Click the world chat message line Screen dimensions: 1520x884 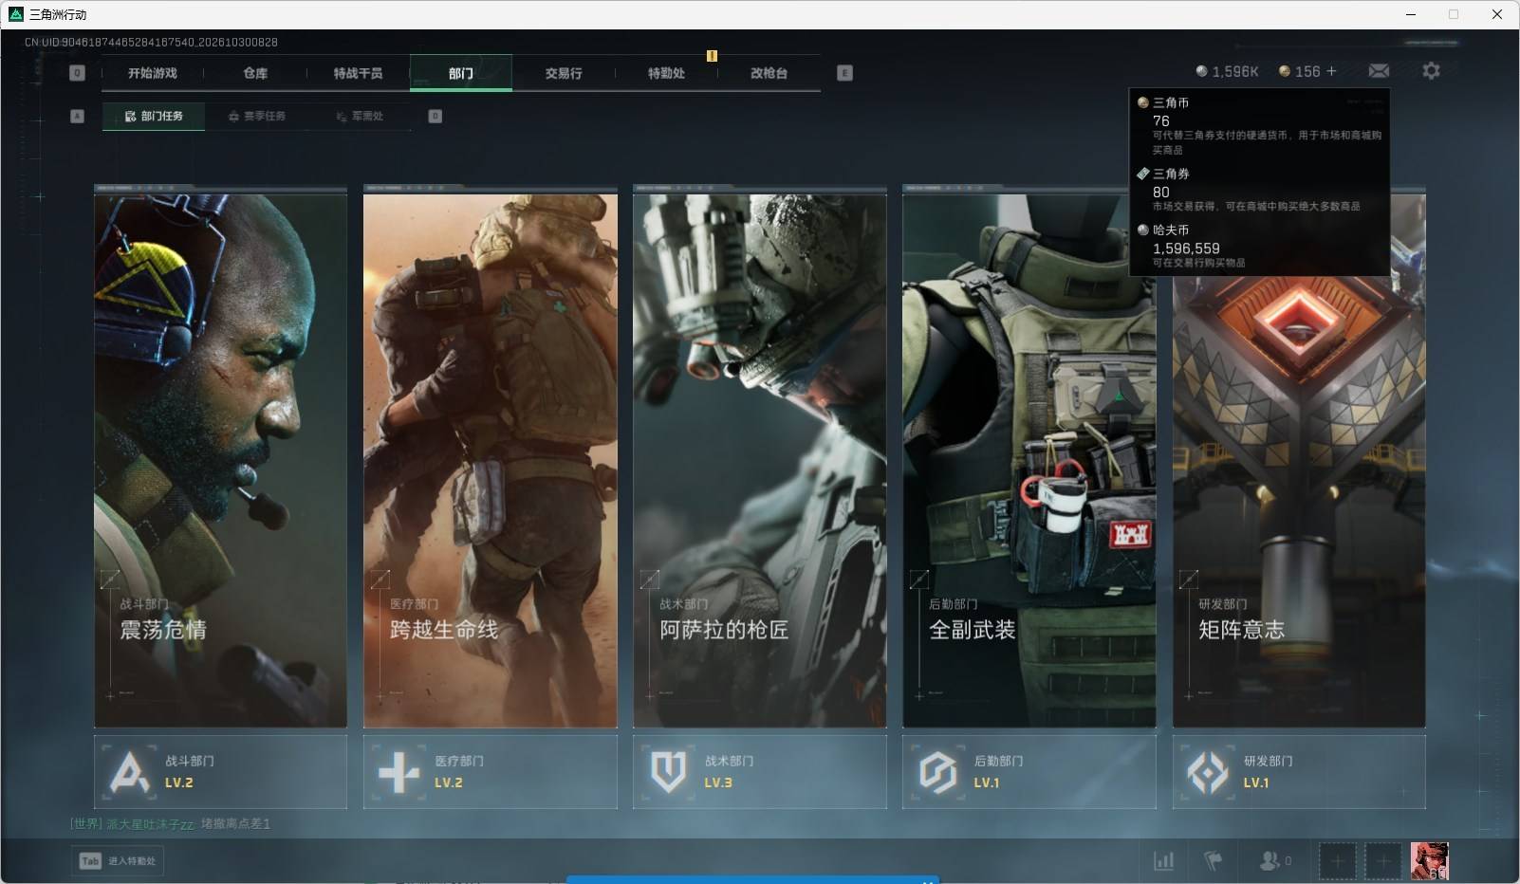click(171, 823)
